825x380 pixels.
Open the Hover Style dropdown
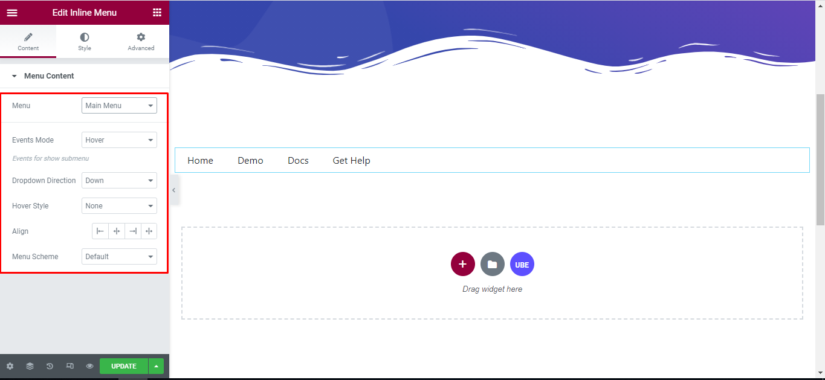pyautogui.click(x=119, y=206)
